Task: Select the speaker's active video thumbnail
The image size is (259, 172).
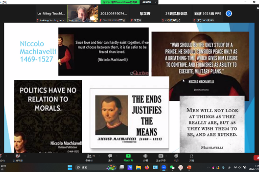Action: [83, 13]
